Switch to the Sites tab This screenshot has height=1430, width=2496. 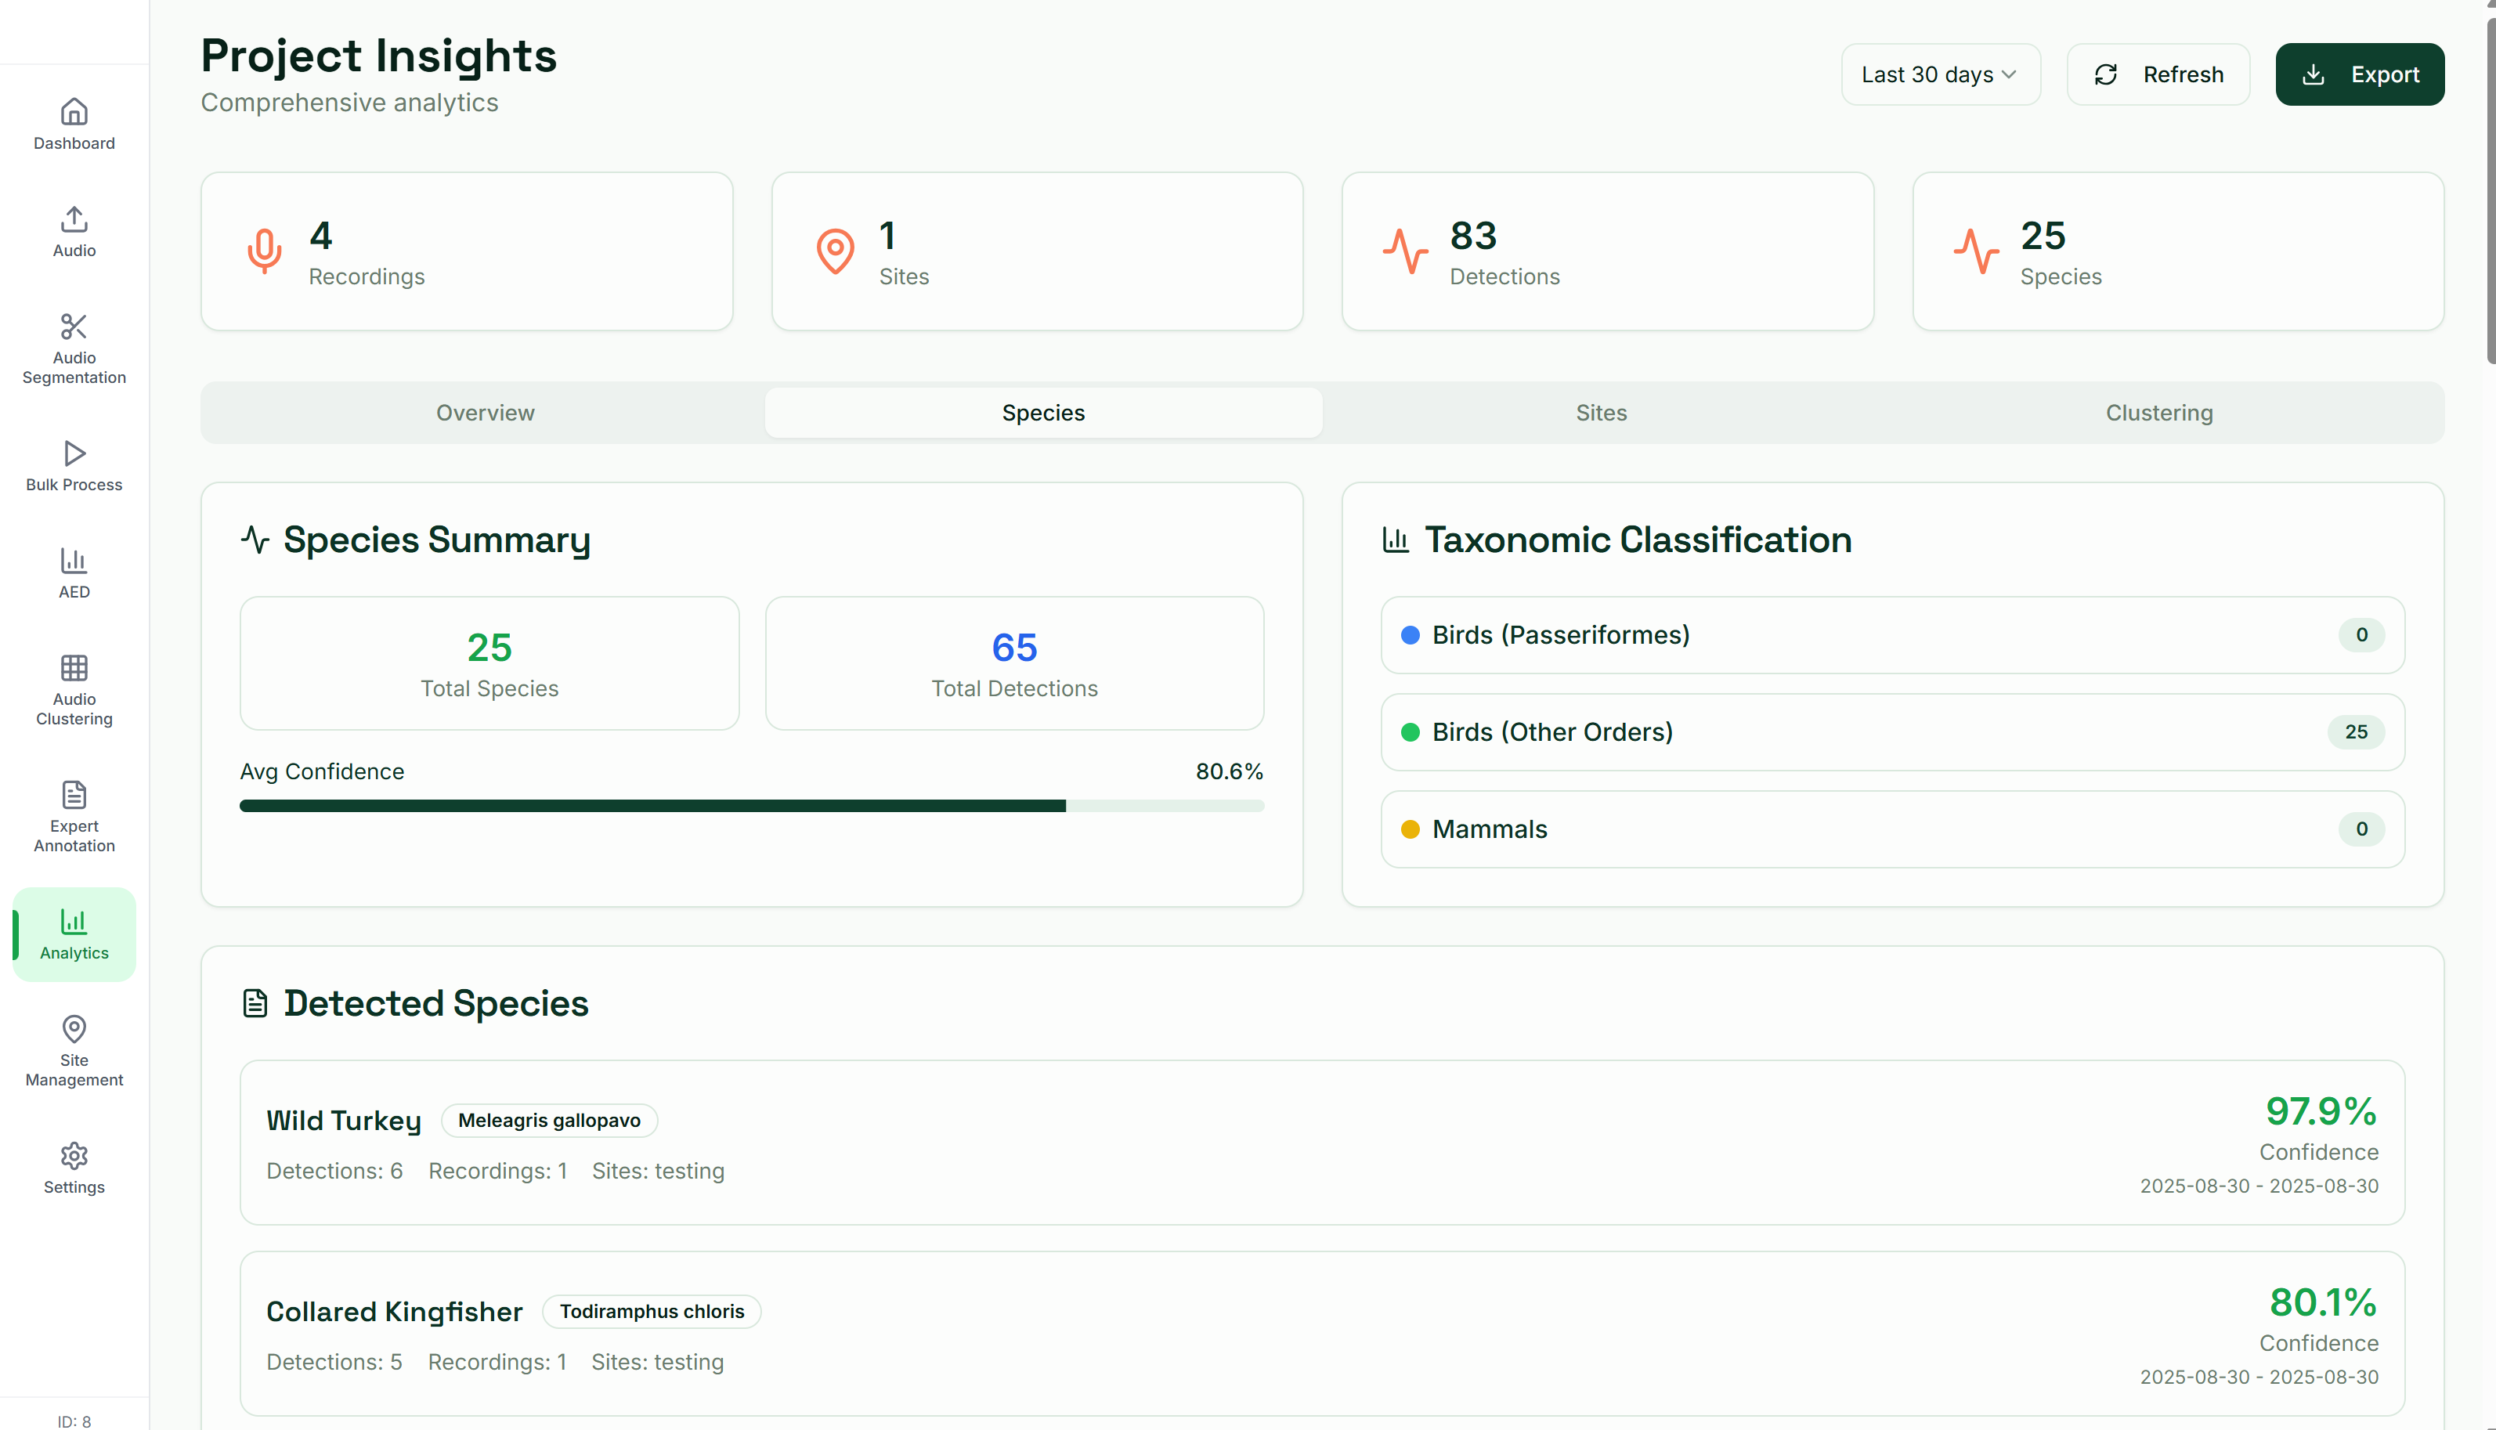click(x=1601, y=413)
